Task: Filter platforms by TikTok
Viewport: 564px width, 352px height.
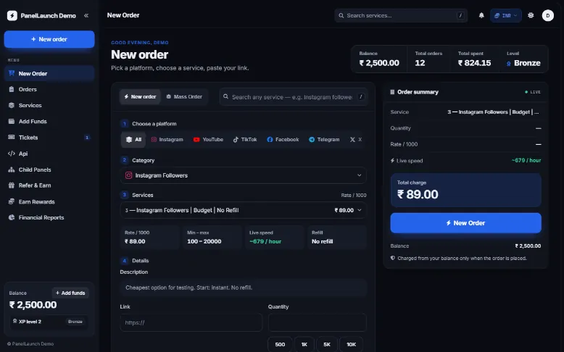Action: pos(245,140)
